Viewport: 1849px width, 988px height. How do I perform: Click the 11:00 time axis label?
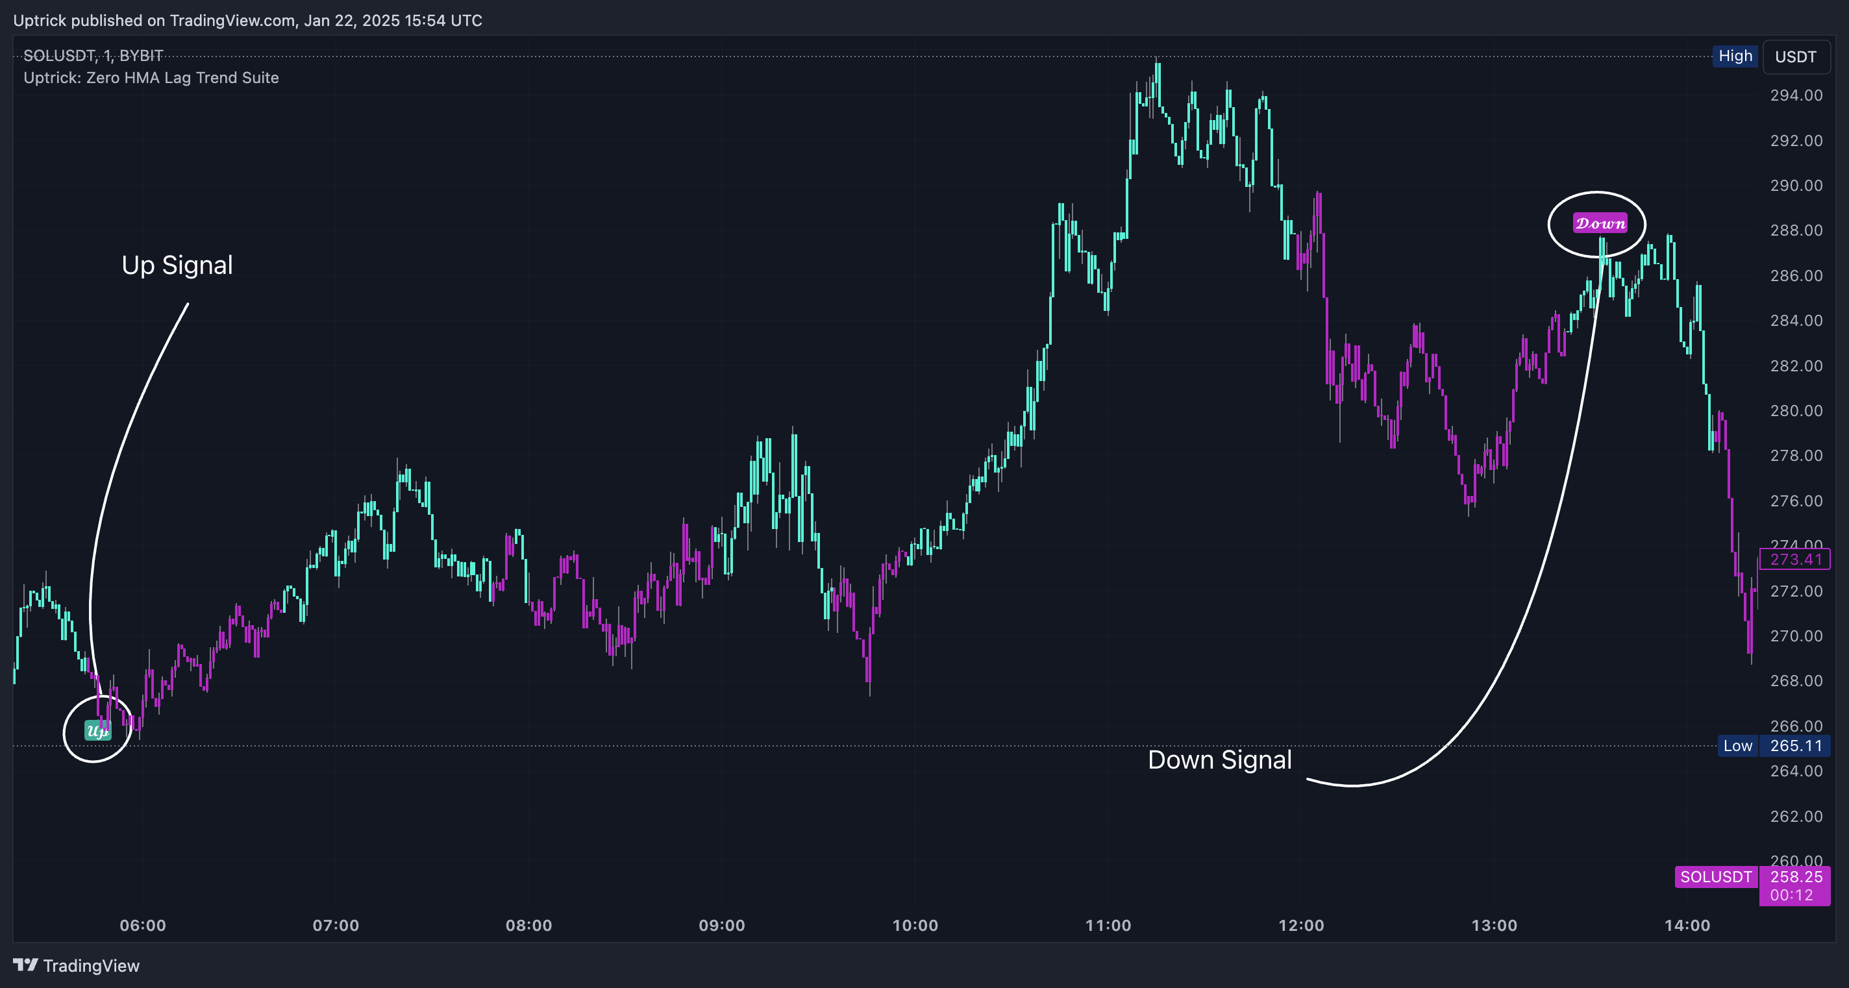click(1108, 925)
